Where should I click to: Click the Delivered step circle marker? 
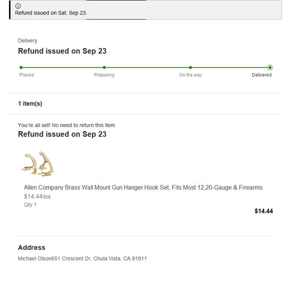pos(270,68)
